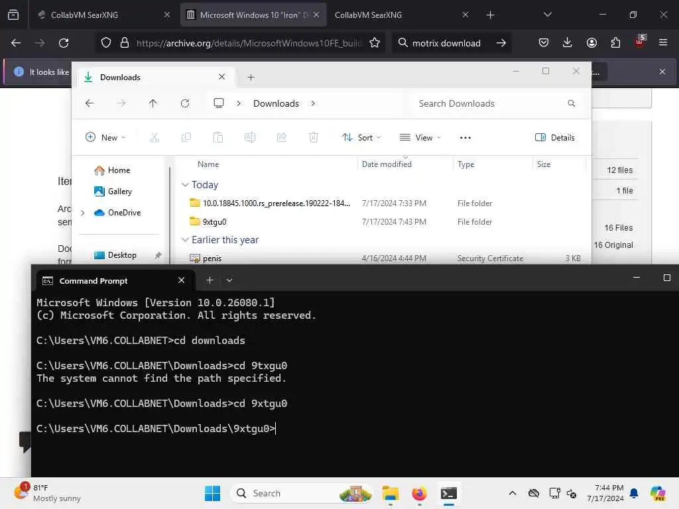Submit motrix download search arrow

point(501,43)
